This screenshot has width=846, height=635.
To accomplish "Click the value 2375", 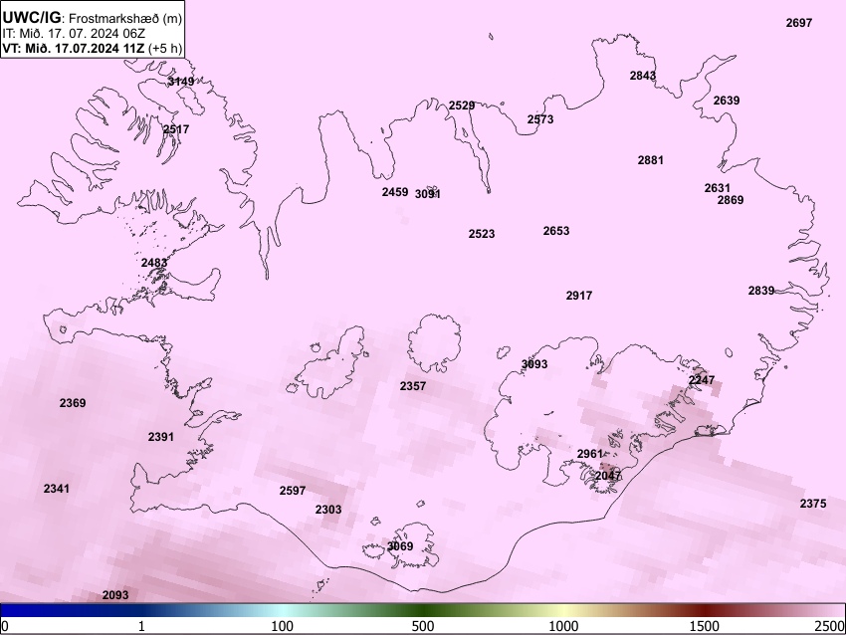I will click(812, 504).
